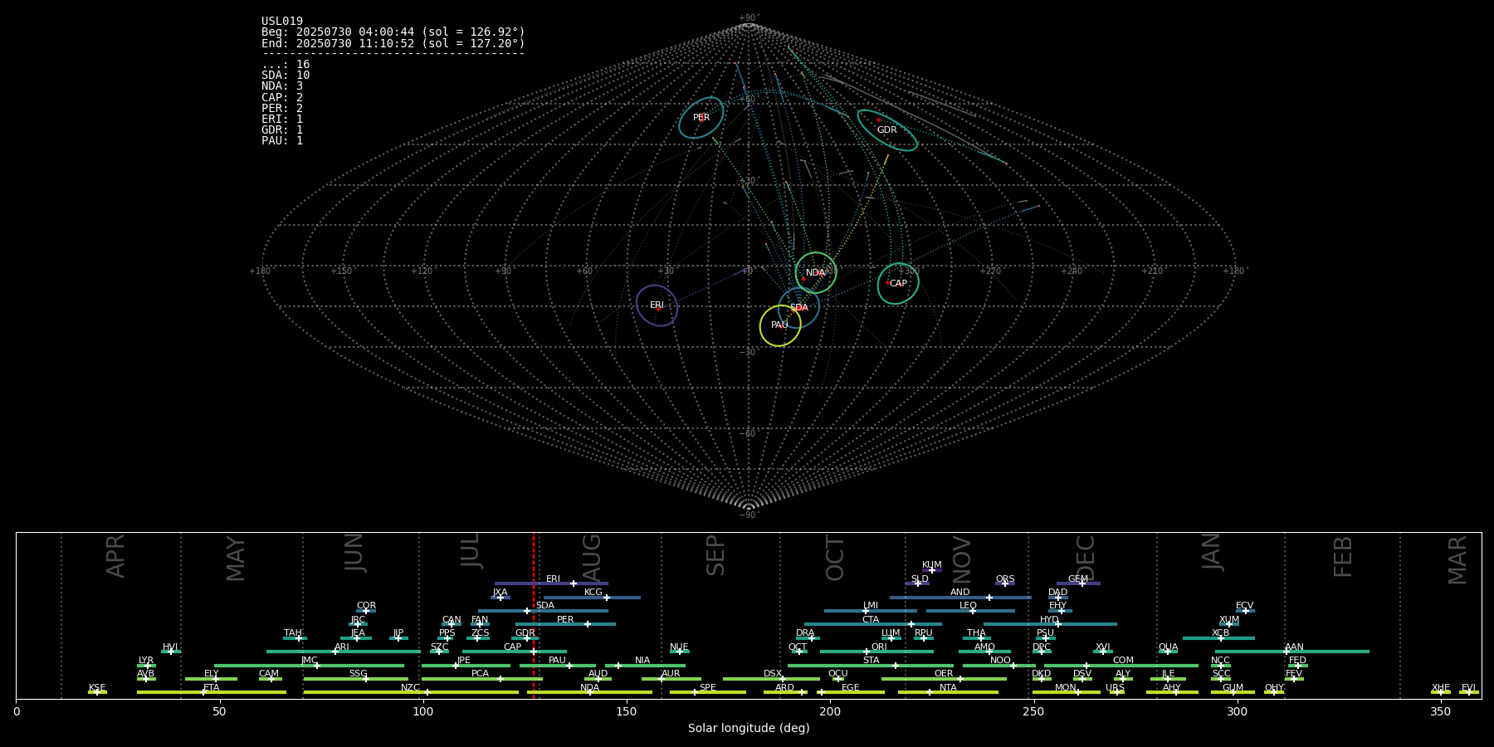Click the QUA shower bar in timeline

point(1169,652)
